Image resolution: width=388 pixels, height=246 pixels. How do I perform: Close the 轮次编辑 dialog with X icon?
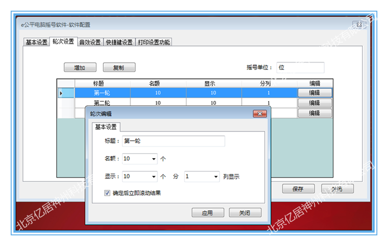pos(260,114)
